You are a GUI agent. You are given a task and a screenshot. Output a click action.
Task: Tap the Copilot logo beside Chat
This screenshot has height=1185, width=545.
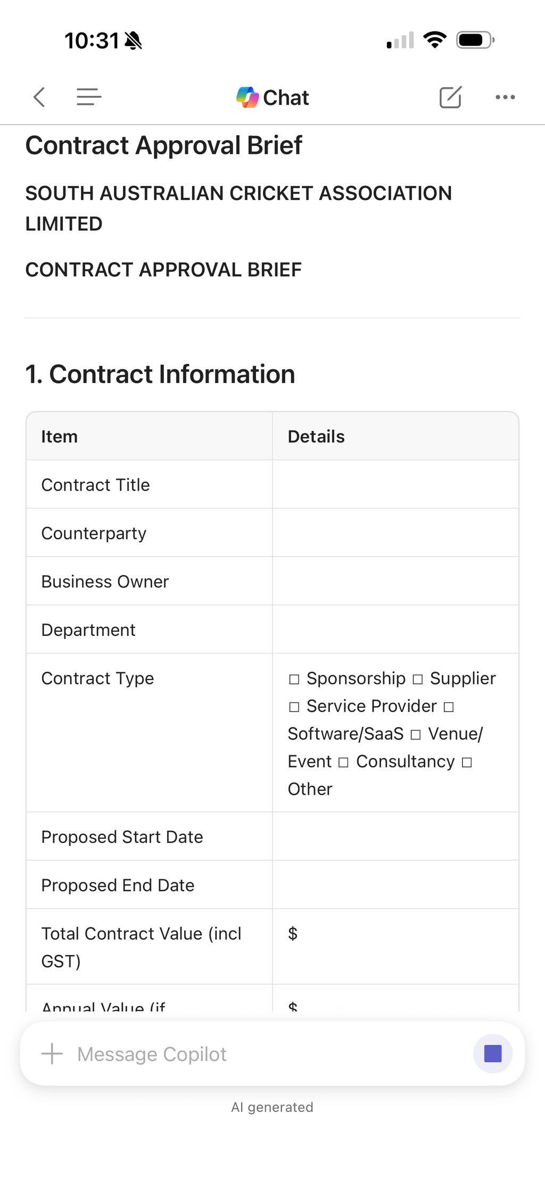click(247, 97)
